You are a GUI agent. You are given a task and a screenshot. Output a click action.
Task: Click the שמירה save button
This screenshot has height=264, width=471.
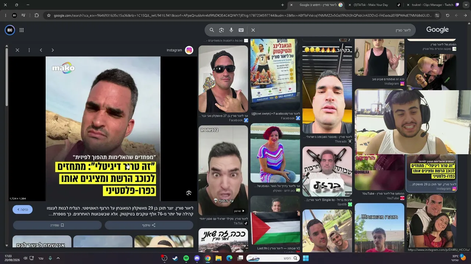[x=57, y=225]
